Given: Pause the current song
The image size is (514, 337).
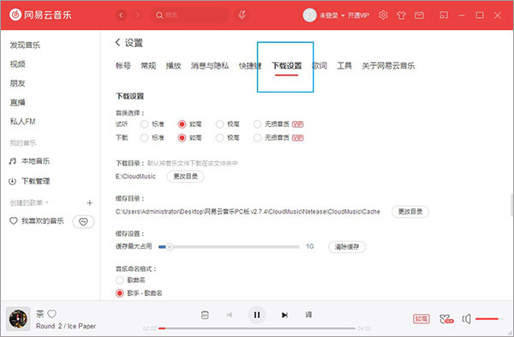Looking at the screenshot, I should [x=257, y=315].
